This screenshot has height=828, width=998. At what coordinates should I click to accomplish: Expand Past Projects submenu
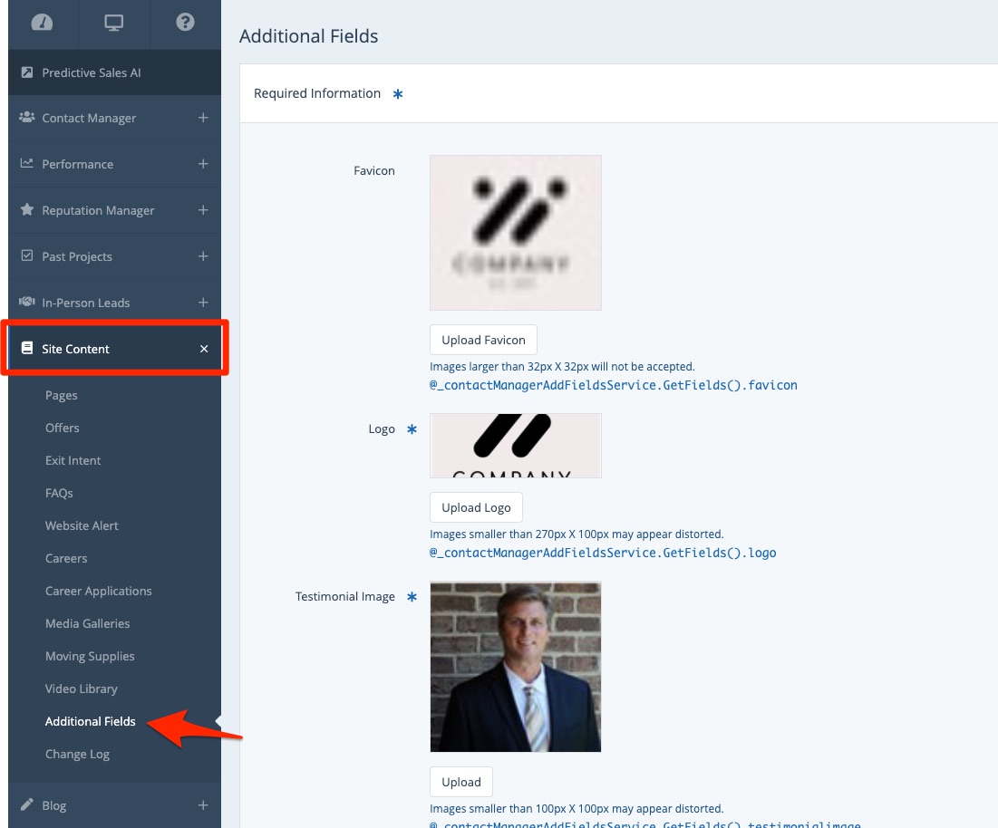[x=203, y=256]
